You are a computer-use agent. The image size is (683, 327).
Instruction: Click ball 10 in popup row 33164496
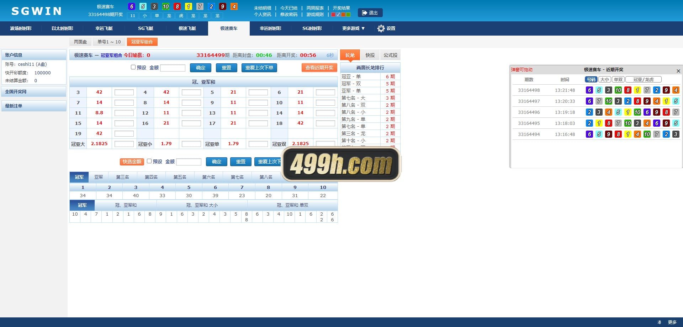[637, 112]
